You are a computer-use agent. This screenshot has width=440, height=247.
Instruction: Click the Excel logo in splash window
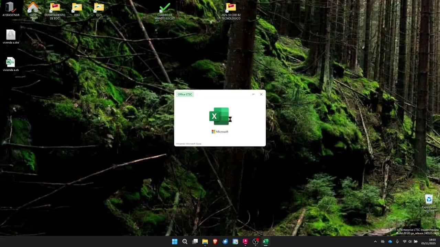[x=219, y=116]
